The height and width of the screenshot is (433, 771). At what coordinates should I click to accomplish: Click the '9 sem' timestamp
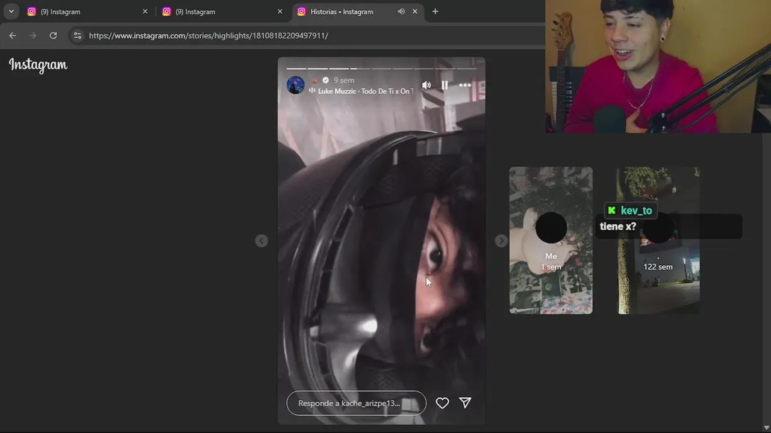[344, 80]
